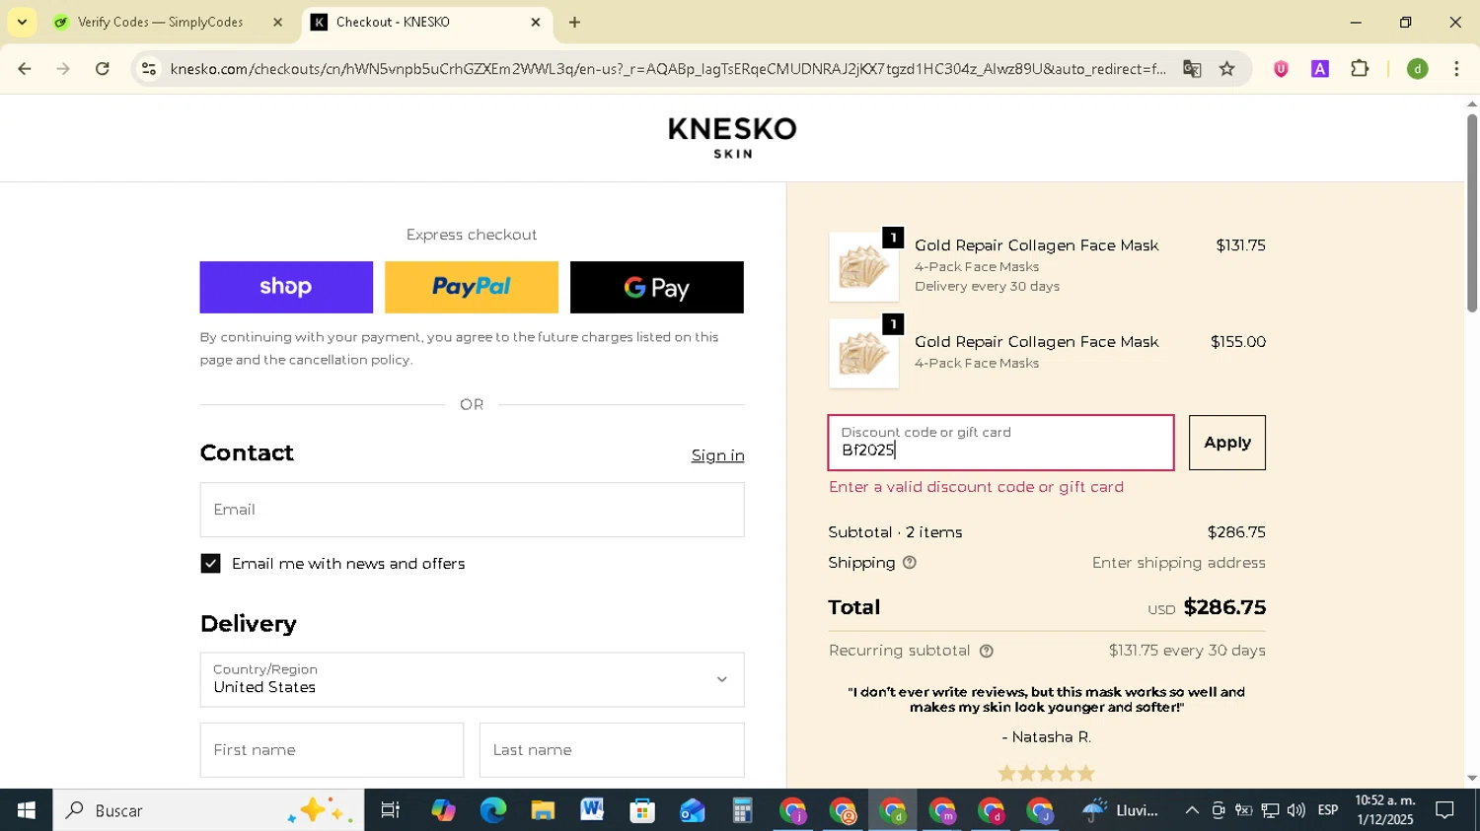1480x831 pixels.
Task: Open Microsoft Edge from the taskbar
Action: click(492, 810)
